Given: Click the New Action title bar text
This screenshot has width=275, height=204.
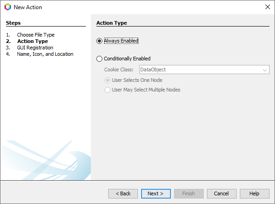Looking at the screenshot, I should (x=28, y=7).
